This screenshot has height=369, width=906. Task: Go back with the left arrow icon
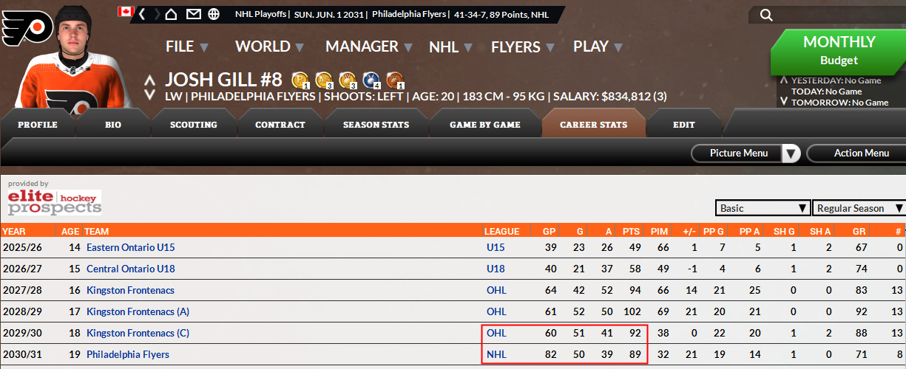(x=141, y=13)
